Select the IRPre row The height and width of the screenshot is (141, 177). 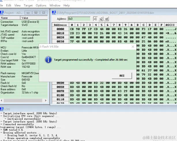click(x=24, y=41)
